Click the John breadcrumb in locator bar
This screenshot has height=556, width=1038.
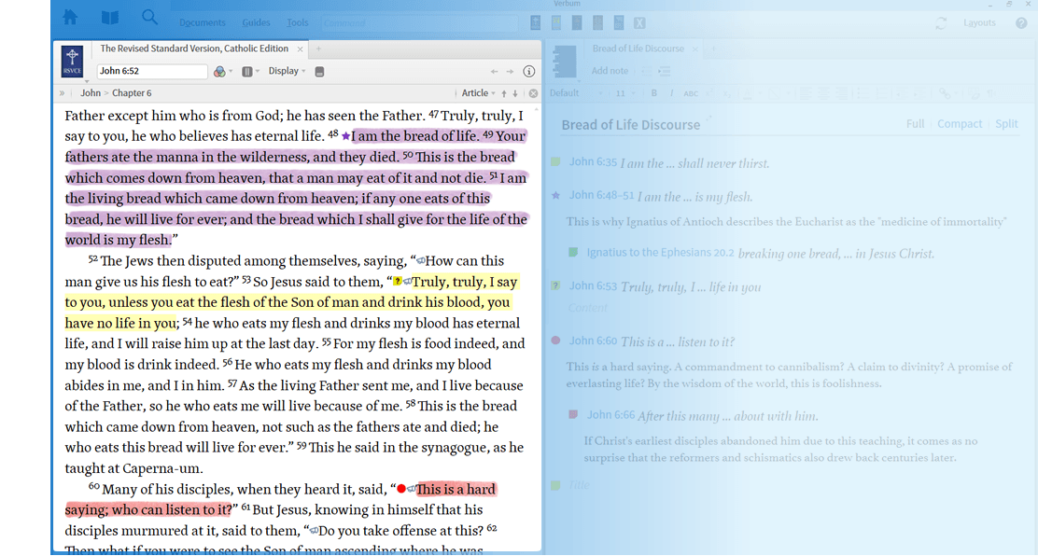tap(91, 93)
